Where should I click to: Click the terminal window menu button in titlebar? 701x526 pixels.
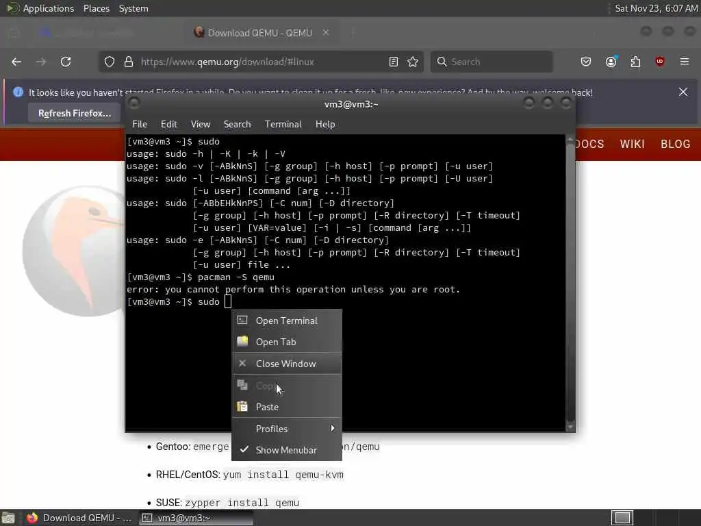pyautogui.click(x=133, y=104)
